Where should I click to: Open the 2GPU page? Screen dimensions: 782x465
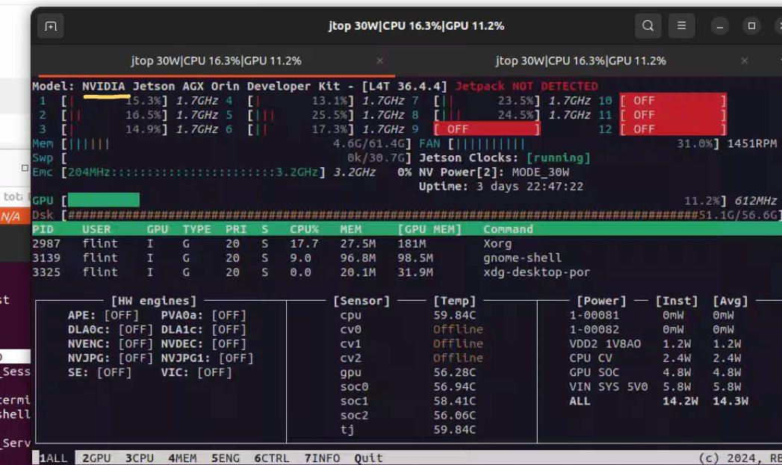pyautogui.click(x=97, y=458)
